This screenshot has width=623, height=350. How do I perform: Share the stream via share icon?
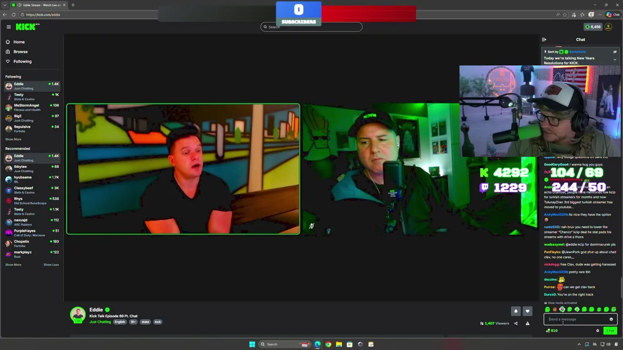coord(516,323)
